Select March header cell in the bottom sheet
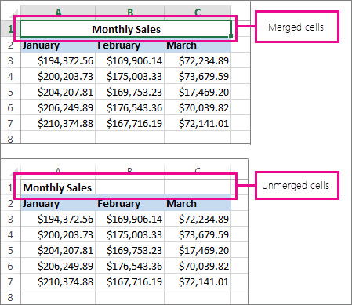The height and width of the screenshot is (305, 352). click(x=198, y=203)
